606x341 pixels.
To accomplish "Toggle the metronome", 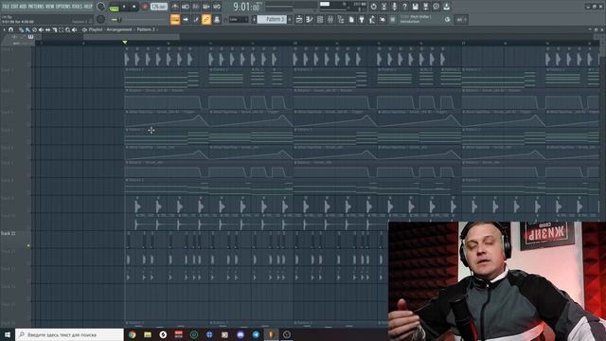I will coord(175,7).
